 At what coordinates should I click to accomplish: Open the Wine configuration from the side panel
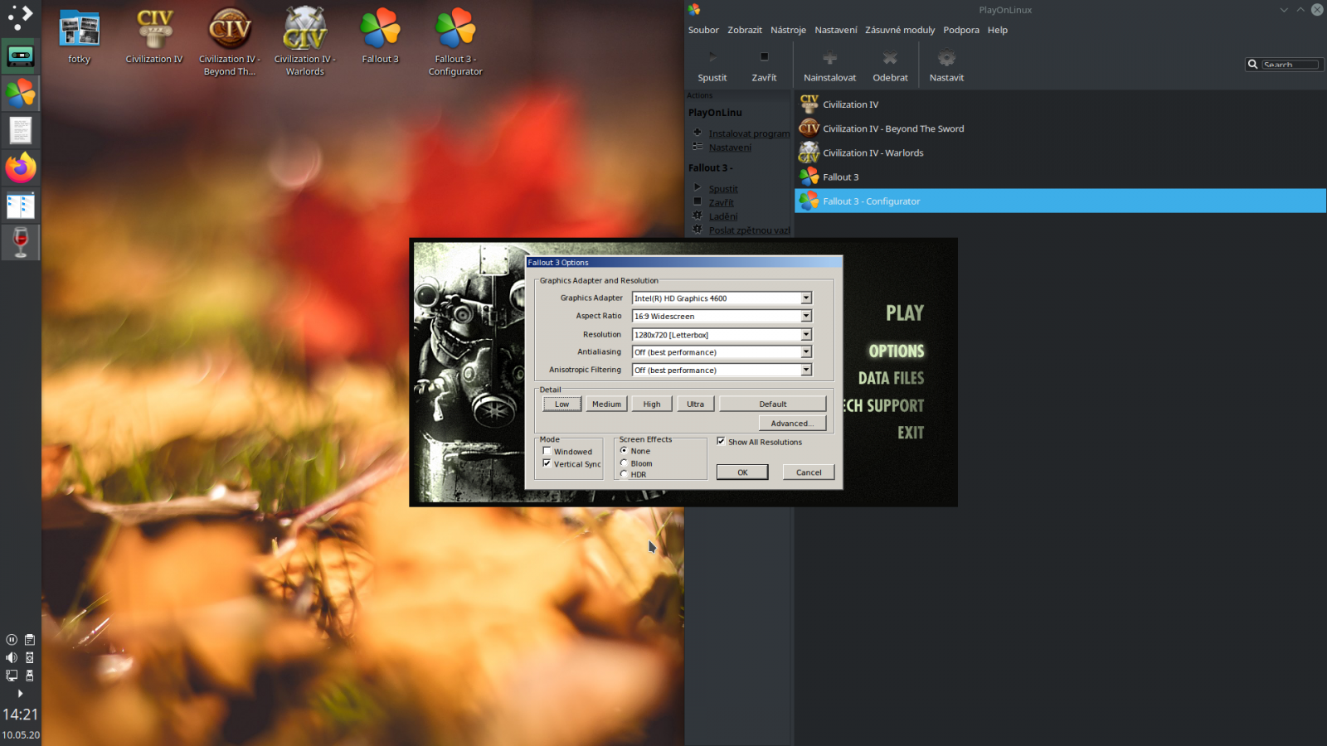click(20, 242)
